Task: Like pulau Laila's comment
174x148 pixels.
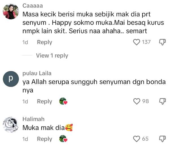Action: (137, 101)
